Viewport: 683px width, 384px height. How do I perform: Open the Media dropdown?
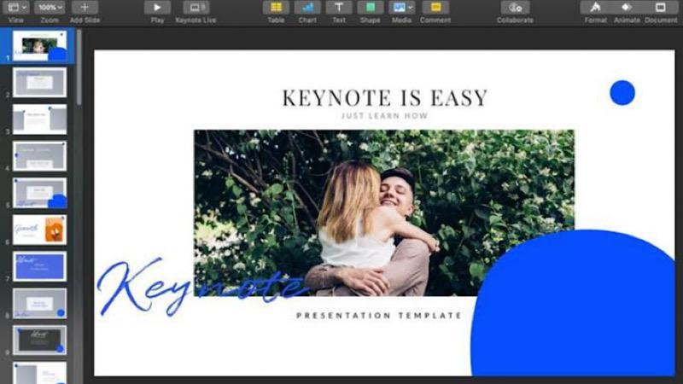click(401, 8)
